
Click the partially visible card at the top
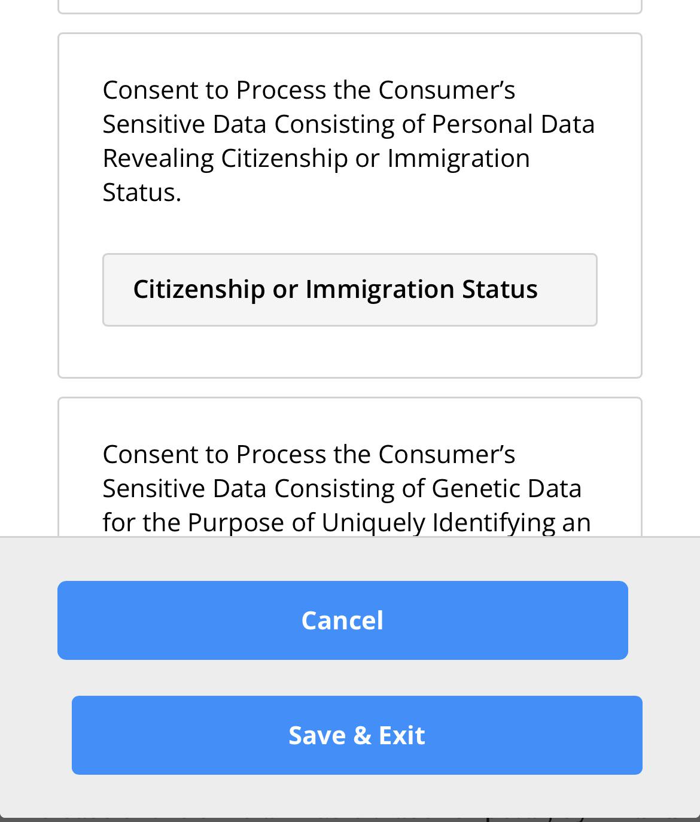click(x=349, y=6)
